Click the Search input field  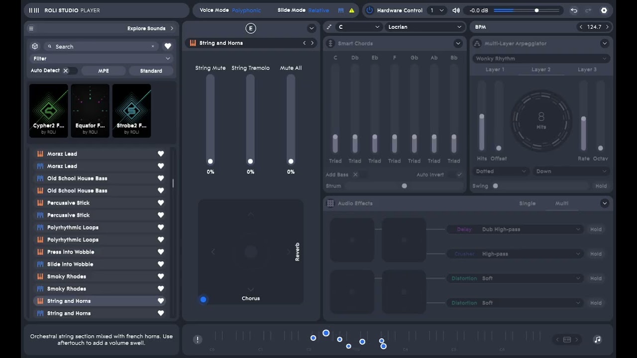[x=102, y=46]
